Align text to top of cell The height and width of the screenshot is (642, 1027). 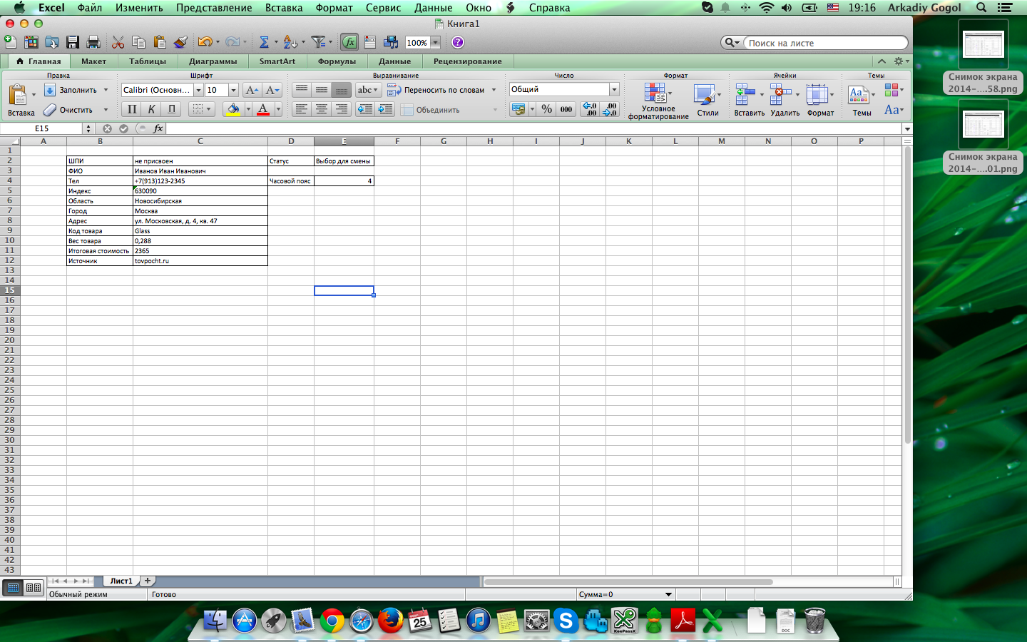(302, 90)
